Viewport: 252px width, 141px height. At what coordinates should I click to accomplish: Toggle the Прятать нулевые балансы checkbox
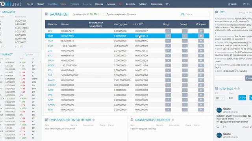tap(104, 14)
